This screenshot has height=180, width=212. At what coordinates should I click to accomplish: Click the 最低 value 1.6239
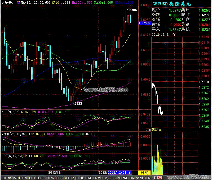tap(205, 30)
